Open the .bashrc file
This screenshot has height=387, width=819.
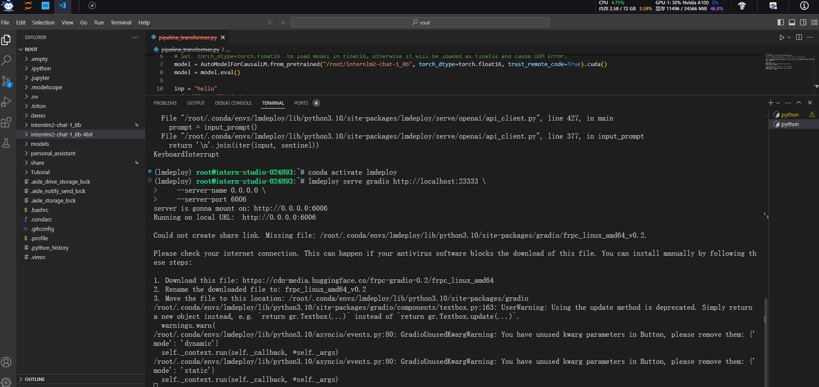[81, 210]
